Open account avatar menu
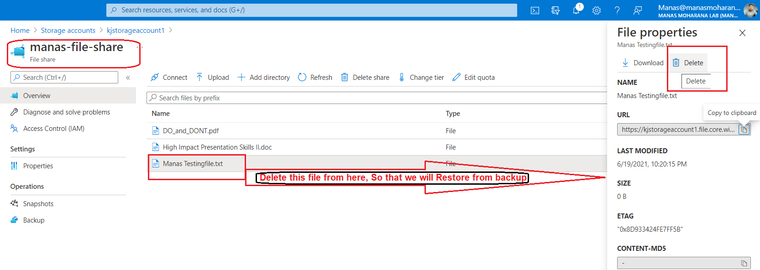This screenshot has width=760, height=270. coord(750,10)
